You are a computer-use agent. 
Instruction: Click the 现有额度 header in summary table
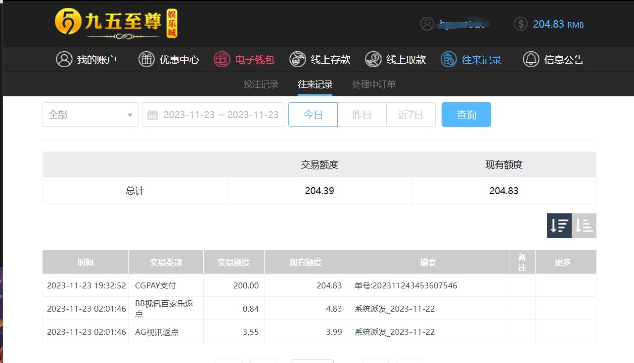(x=504, y=165)
